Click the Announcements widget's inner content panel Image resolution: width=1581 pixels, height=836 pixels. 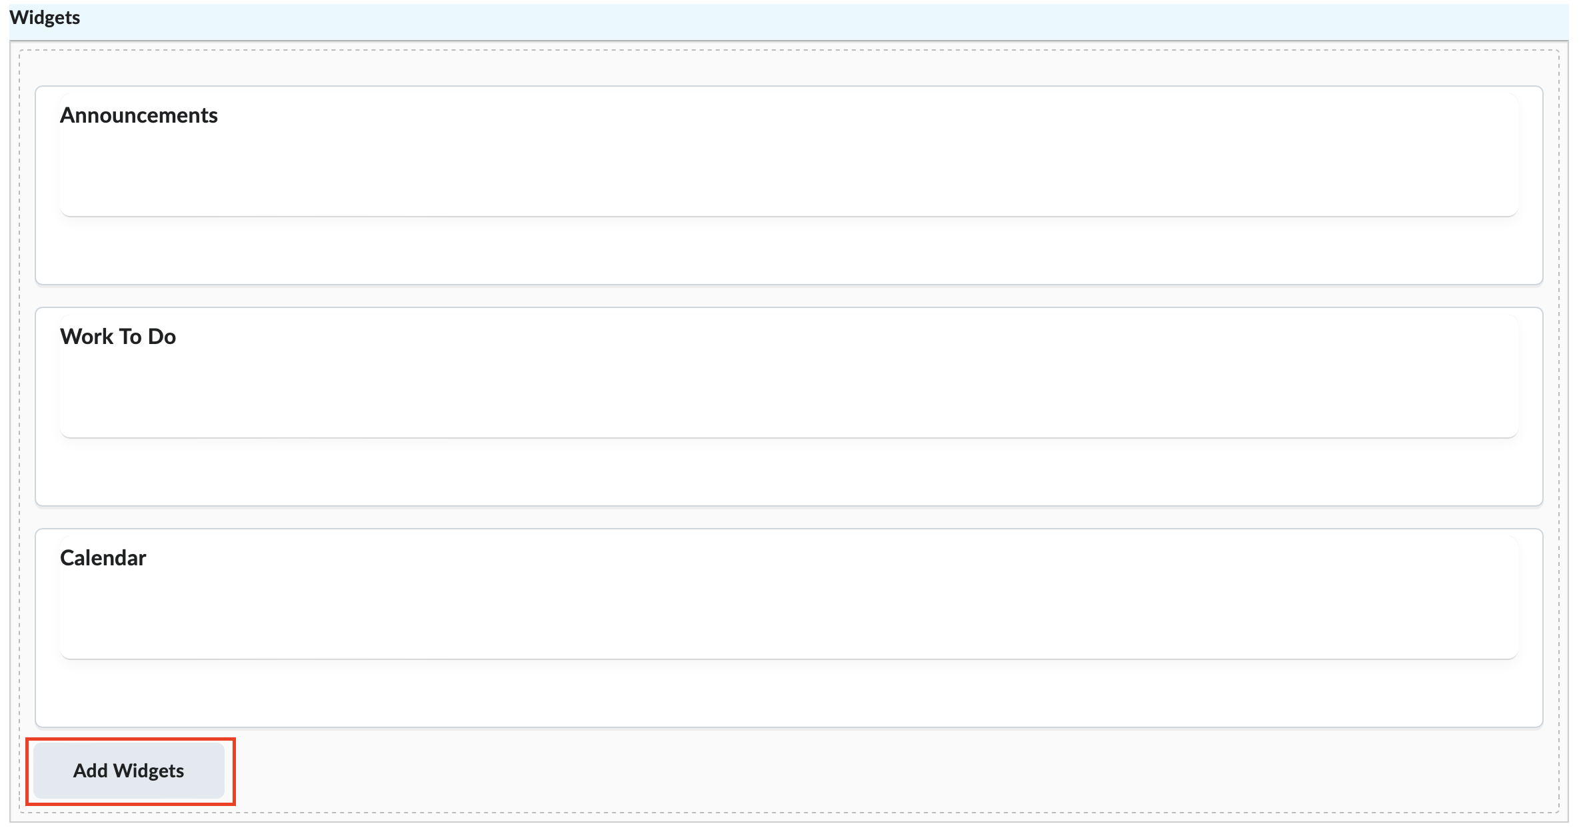click(789, 173)
